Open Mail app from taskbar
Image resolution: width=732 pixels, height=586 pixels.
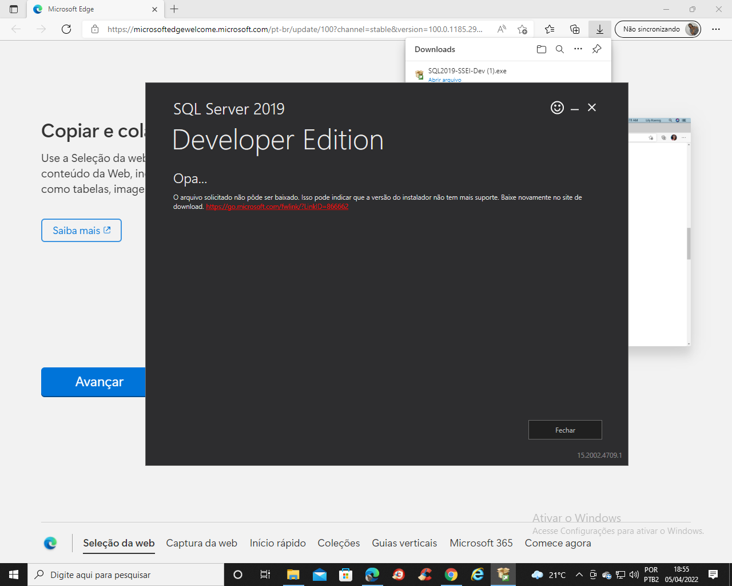pos(320,575)
